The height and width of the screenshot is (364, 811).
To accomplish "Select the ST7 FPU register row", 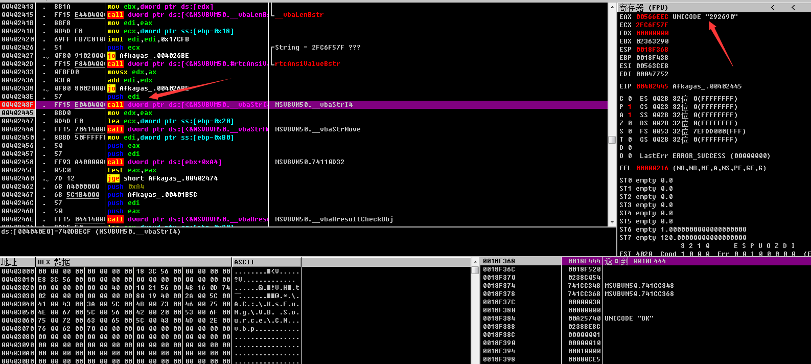I will (x=683, y=238).
